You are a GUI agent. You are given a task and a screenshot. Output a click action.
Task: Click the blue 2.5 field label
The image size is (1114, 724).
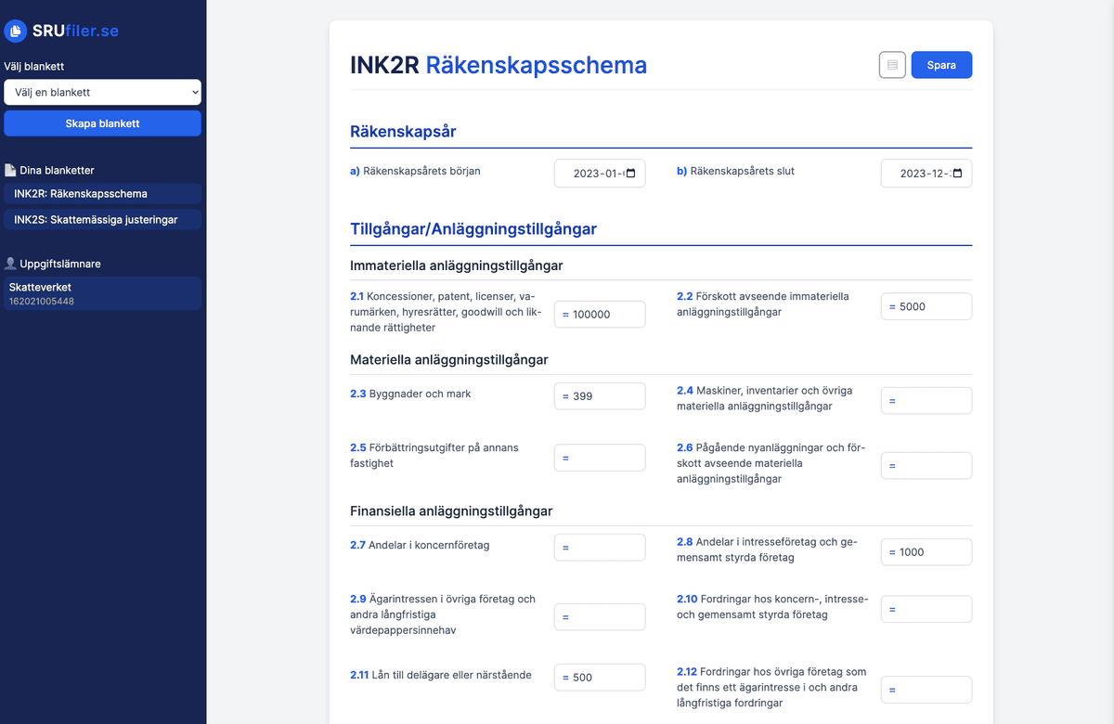point(358,447)
